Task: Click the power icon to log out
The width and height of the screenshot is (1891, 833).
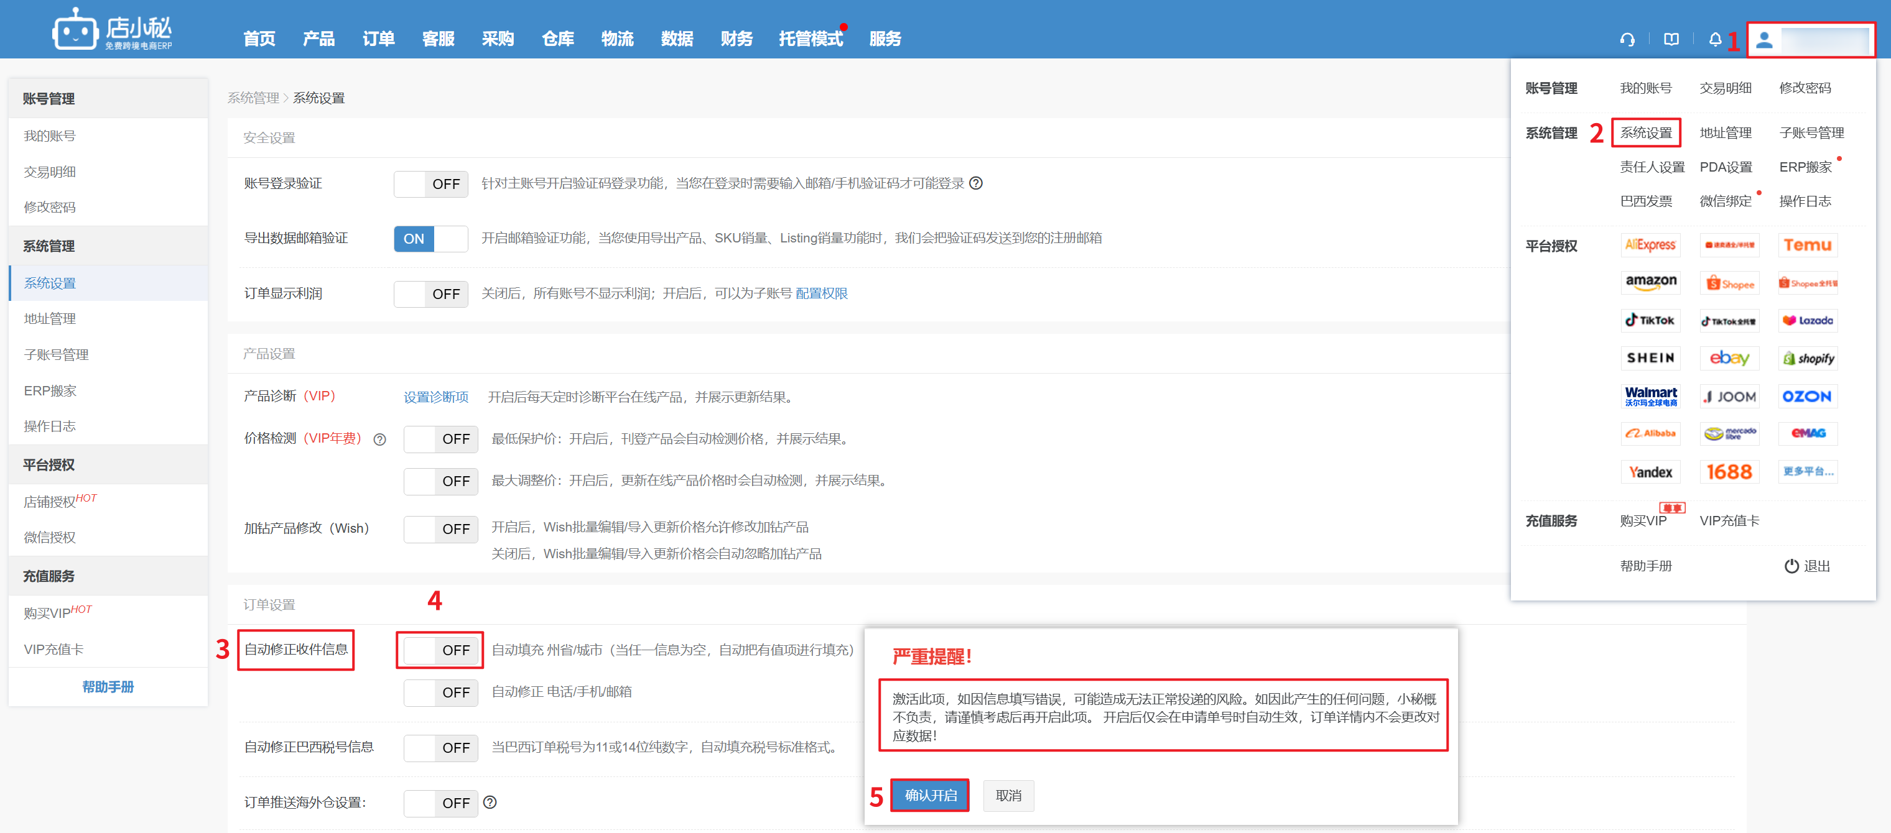Action: click(x=1791, y=566)
